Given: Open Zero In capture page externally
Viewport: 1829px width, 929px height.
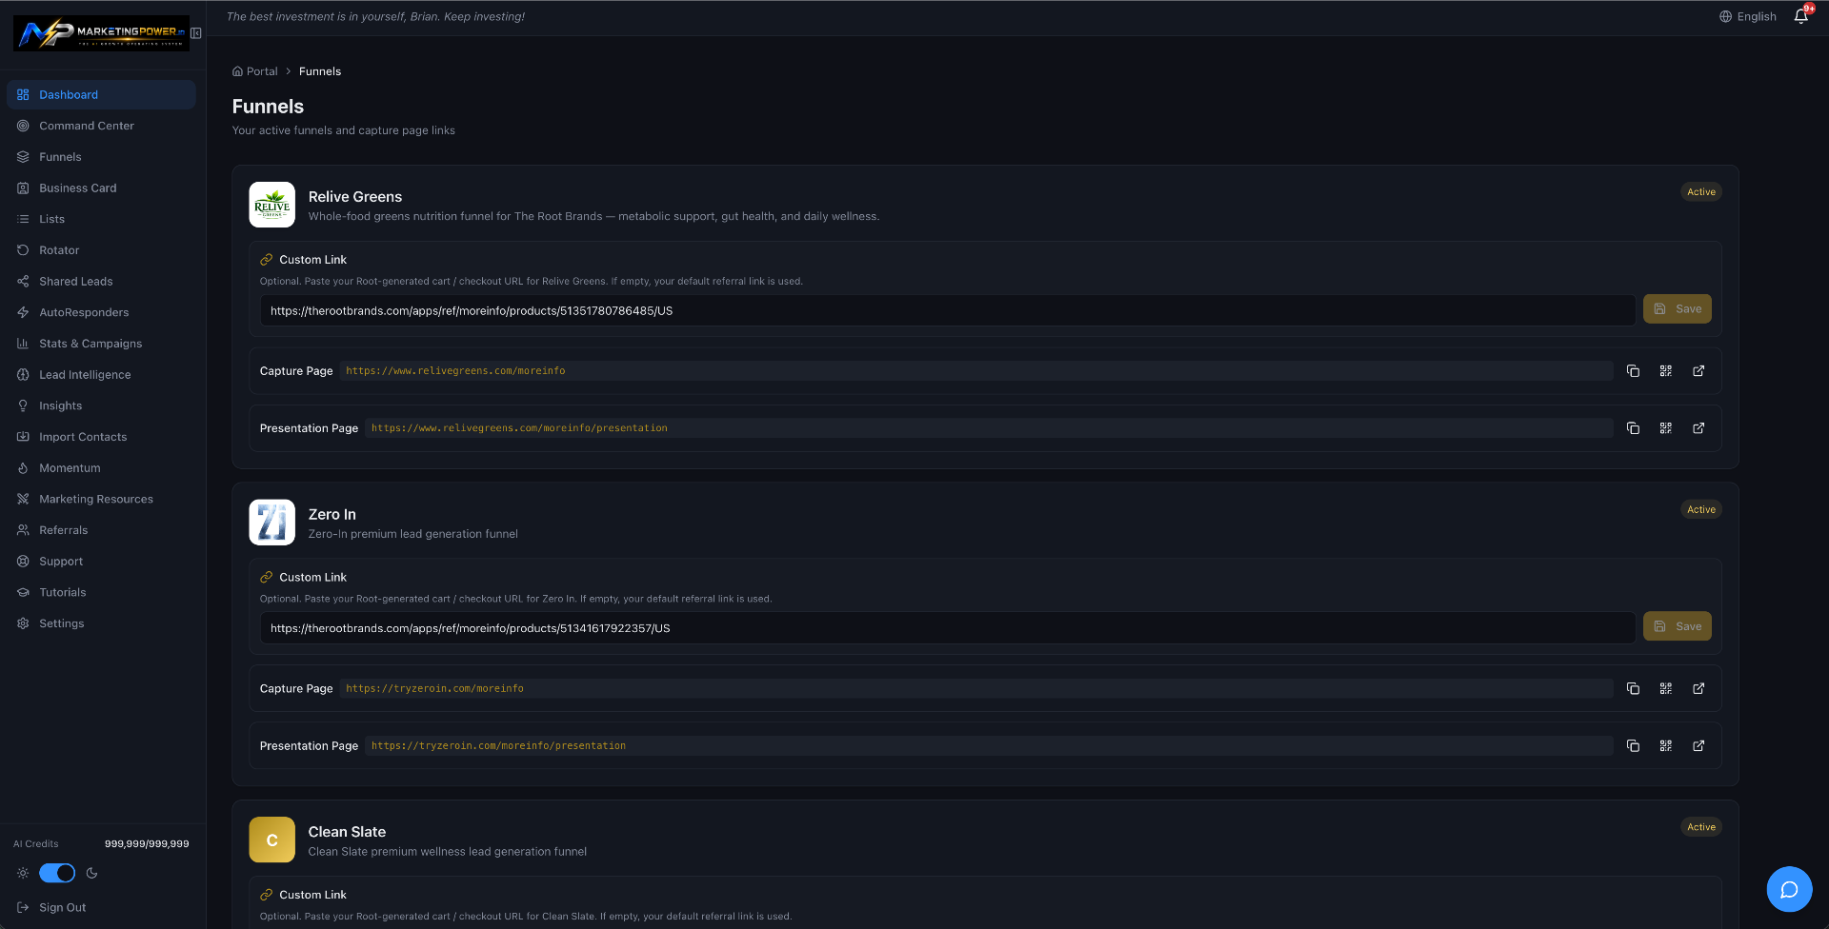Looking at the screenshot, I should [1698, 688].
